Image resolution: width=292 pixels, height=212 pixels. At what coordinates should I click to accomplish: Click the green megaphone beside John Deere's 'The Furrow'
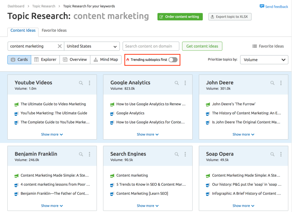(x=208, y=104)
